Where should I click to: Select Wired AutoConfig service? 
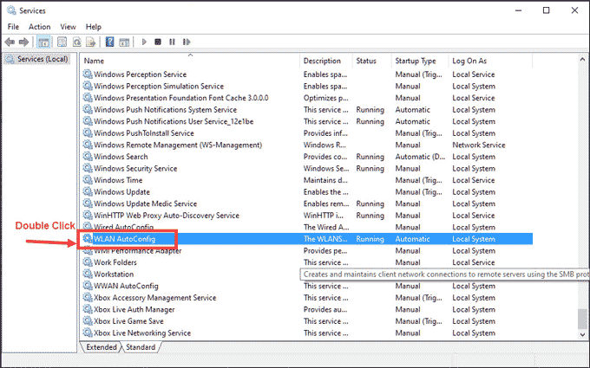click(x=123, y=227)
